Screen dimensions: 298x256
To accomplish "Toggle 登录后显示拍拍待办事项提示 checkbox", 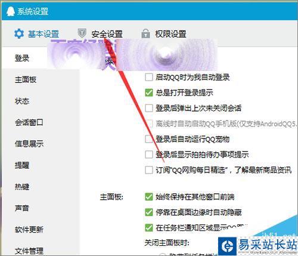I will pyautogui.click(x=149, y=155).
